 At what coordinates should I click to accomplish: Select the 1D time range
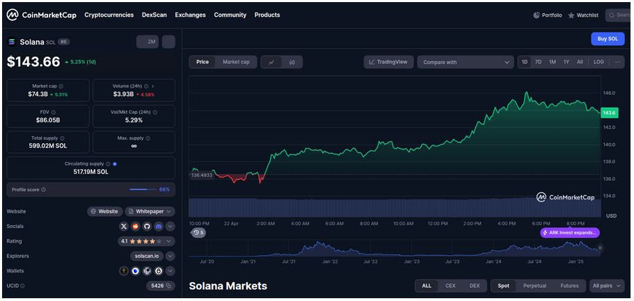click(x=525, y=62)
